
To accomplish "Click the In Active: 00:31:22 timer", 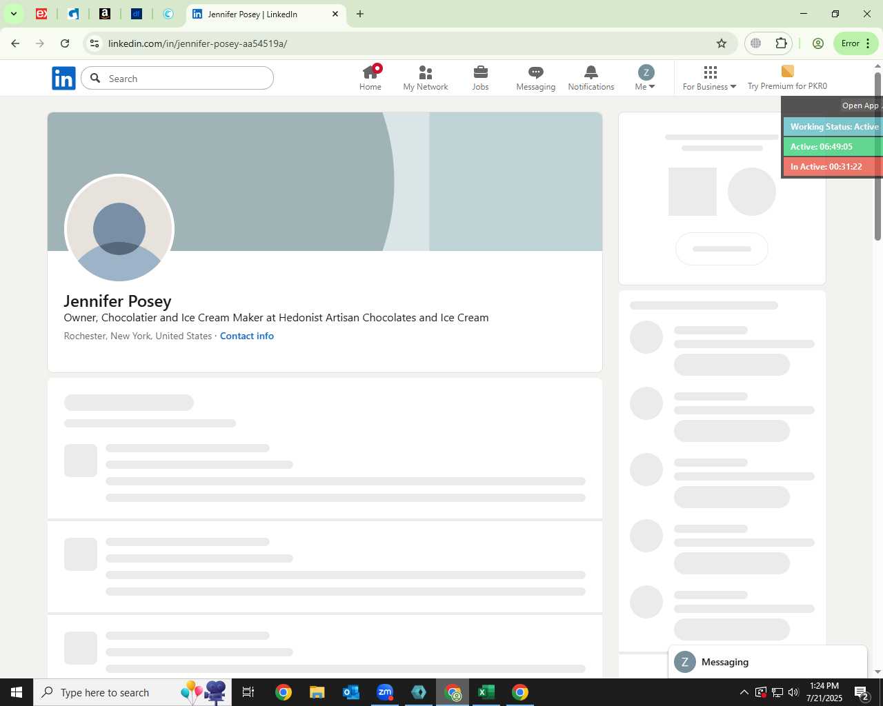I will coord(833,167).
